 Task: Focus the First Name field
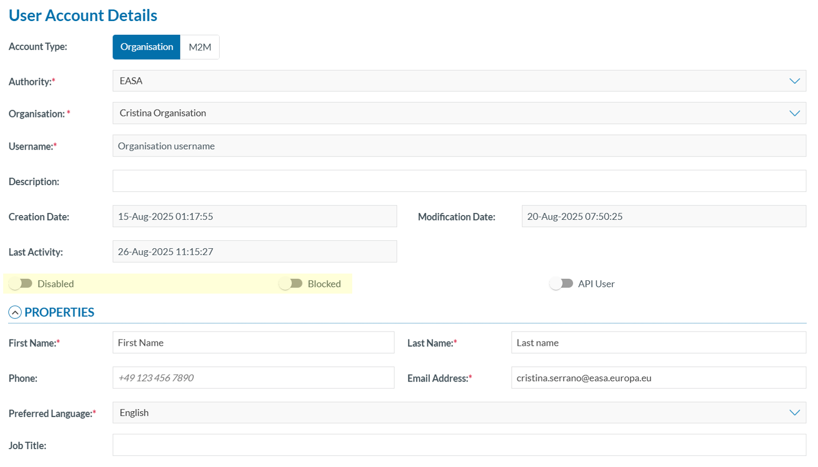point(253,343)
